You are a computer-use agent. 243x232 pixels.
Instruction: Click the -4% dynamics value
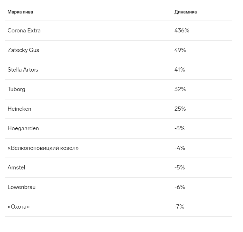(x=180, y=148)
